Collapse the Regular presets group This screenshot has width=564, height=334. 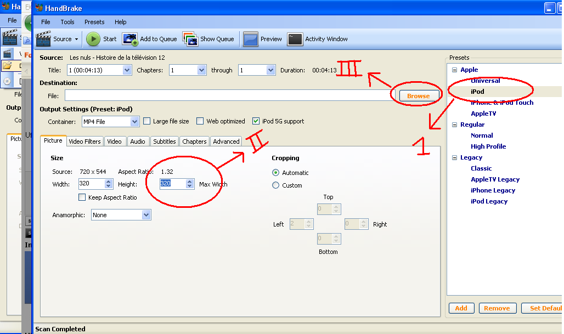coord(455,124)
